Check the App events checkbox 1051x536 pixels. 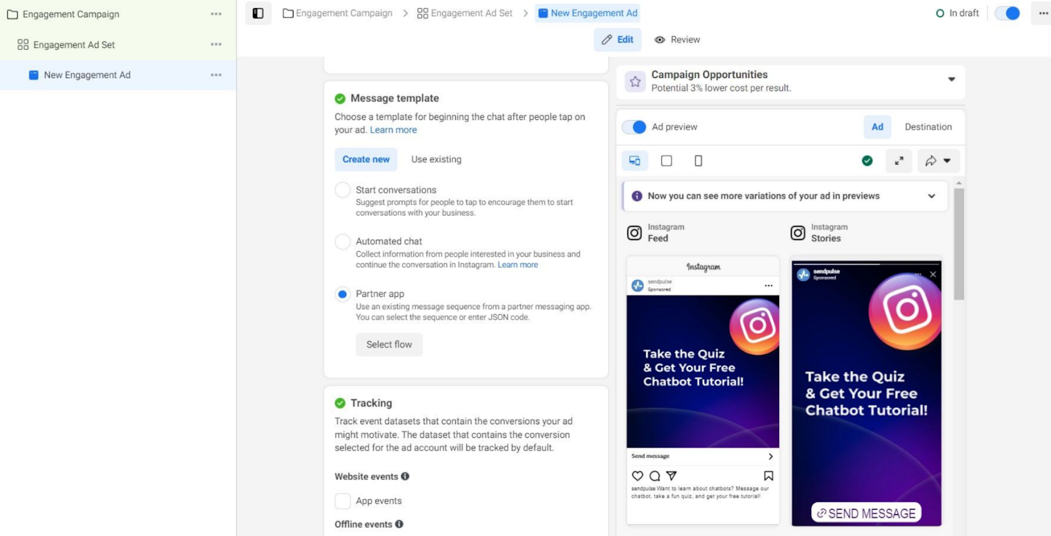[342, 501]
